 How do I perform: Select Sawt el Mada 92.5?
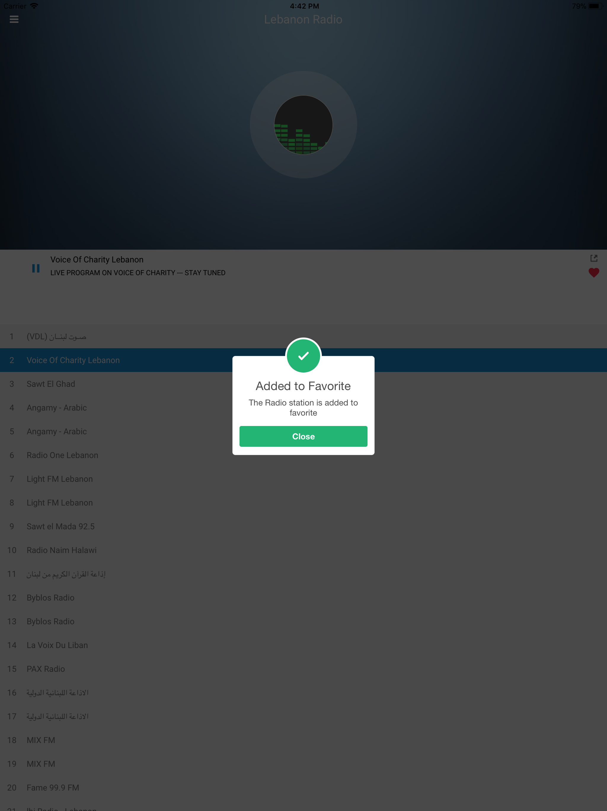[x=303, y=527]
